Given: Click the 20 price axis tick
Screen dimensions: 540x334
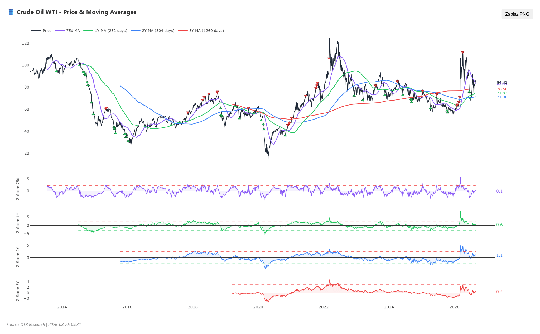Looking at the screenshot, I should click(x=27, y=153).
